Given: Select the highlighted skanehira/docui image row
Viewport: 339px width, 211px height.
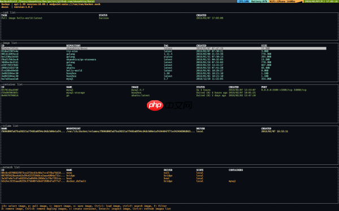Looking at the screenshot, I should [164, 48].
